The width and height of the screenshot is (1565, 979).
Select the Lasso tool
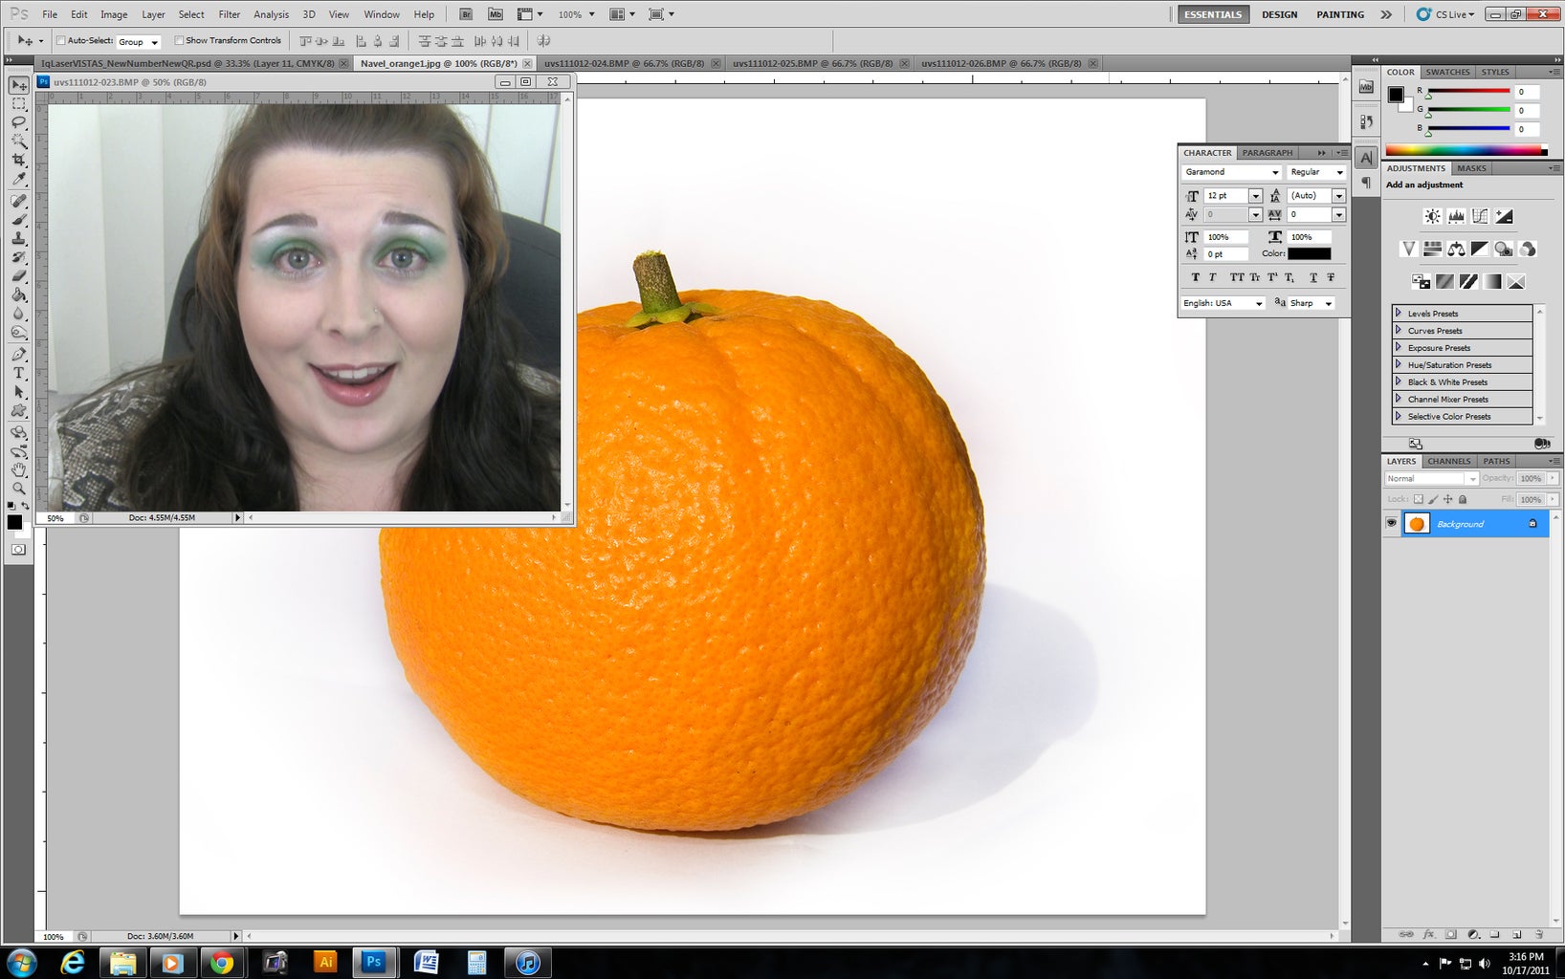[18, 122]
